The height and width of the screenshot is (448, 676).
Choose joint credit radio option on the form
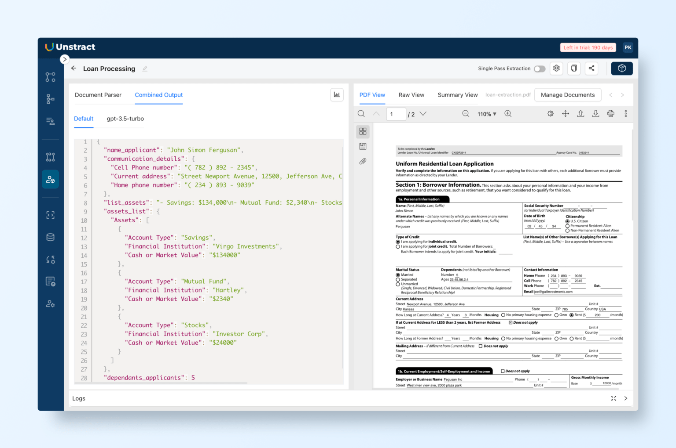[x=398, y=246]
